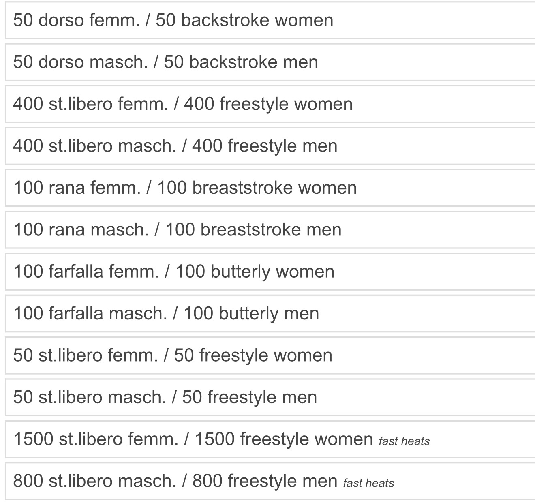This screenshot has height=503, width=535.
Task: Click 'fast heats' label beside 800 freestyle men
Action: click(368, 483)
